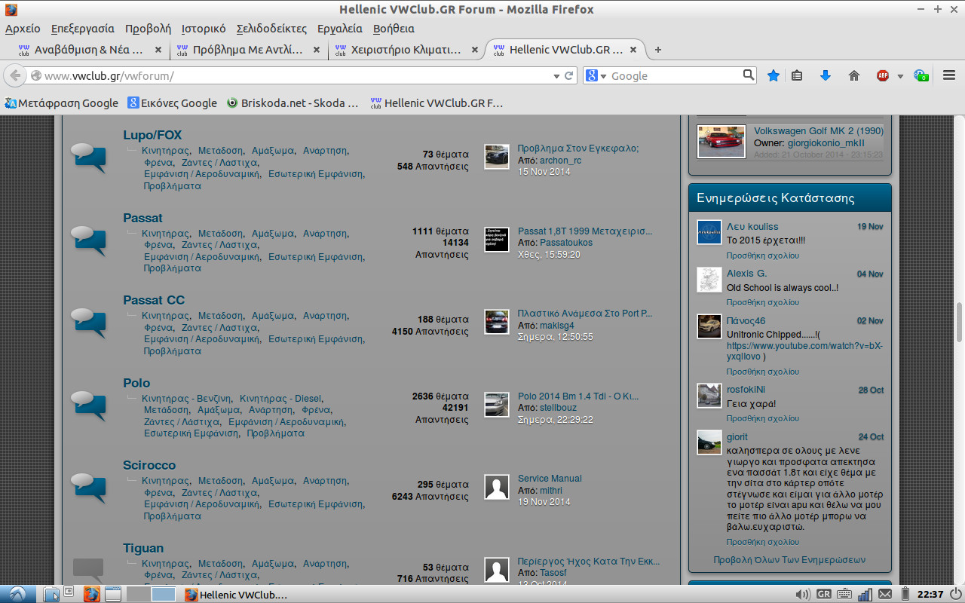Open the Briskoda.net - Skoda bookmark
Viewport: 965px width, 603px height.
(293, 103)
